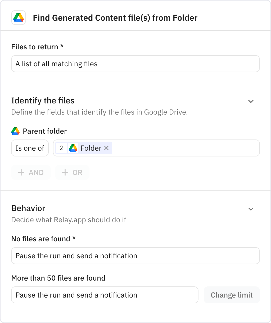The image size is (271, 323).
Task: Click the 'No files are found *' label
Action: 43,239
